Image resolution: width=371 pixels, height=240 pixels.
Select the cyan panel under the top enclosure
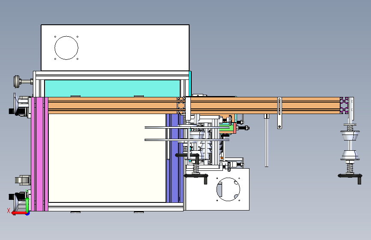(x=112, y=88)
